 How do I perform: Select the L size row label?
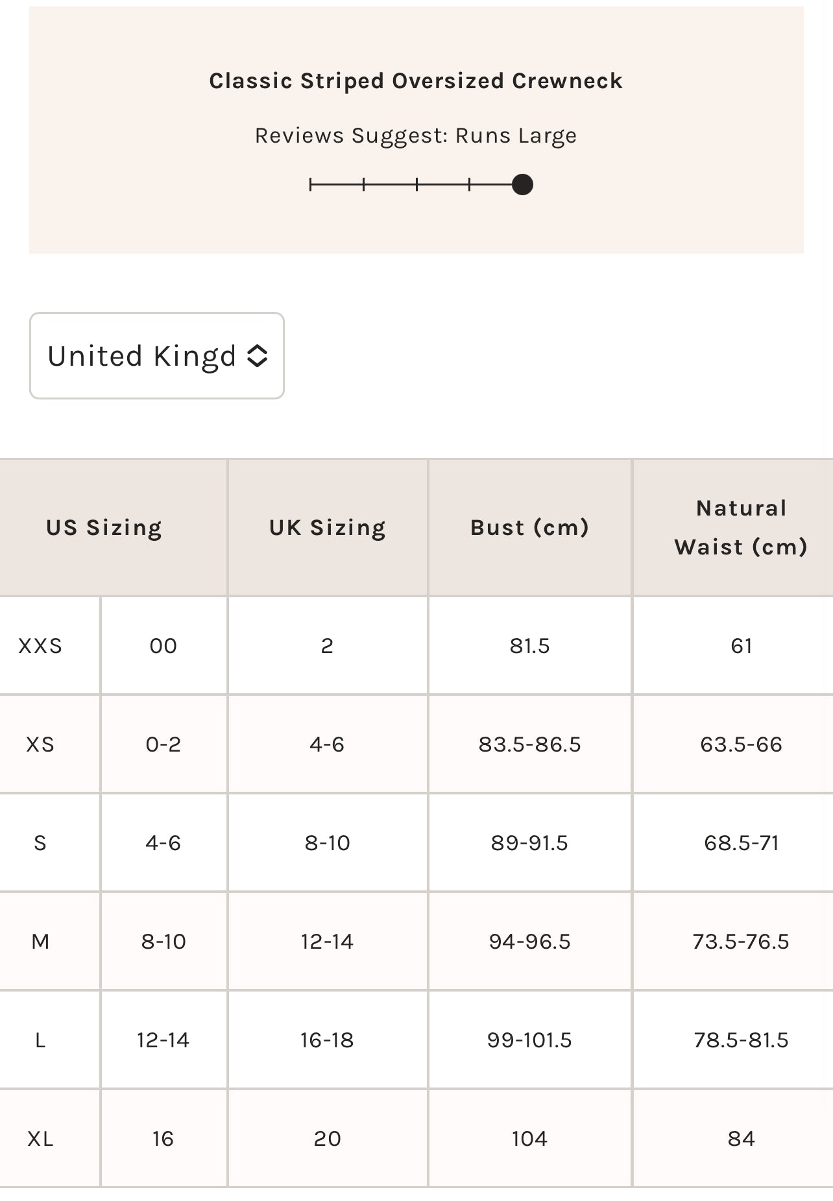click(40, 1040)
